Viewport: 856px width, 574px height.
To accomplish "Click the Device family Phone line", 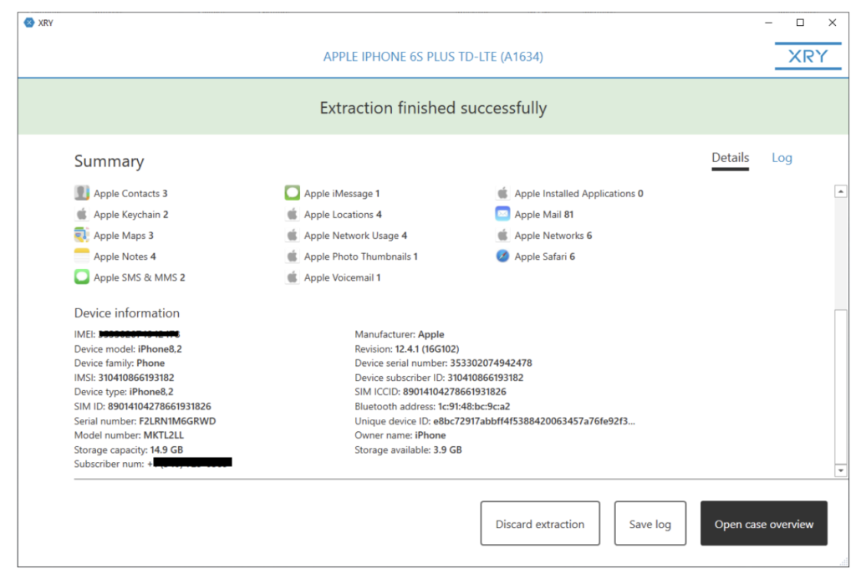I will [x=119, y=363].
